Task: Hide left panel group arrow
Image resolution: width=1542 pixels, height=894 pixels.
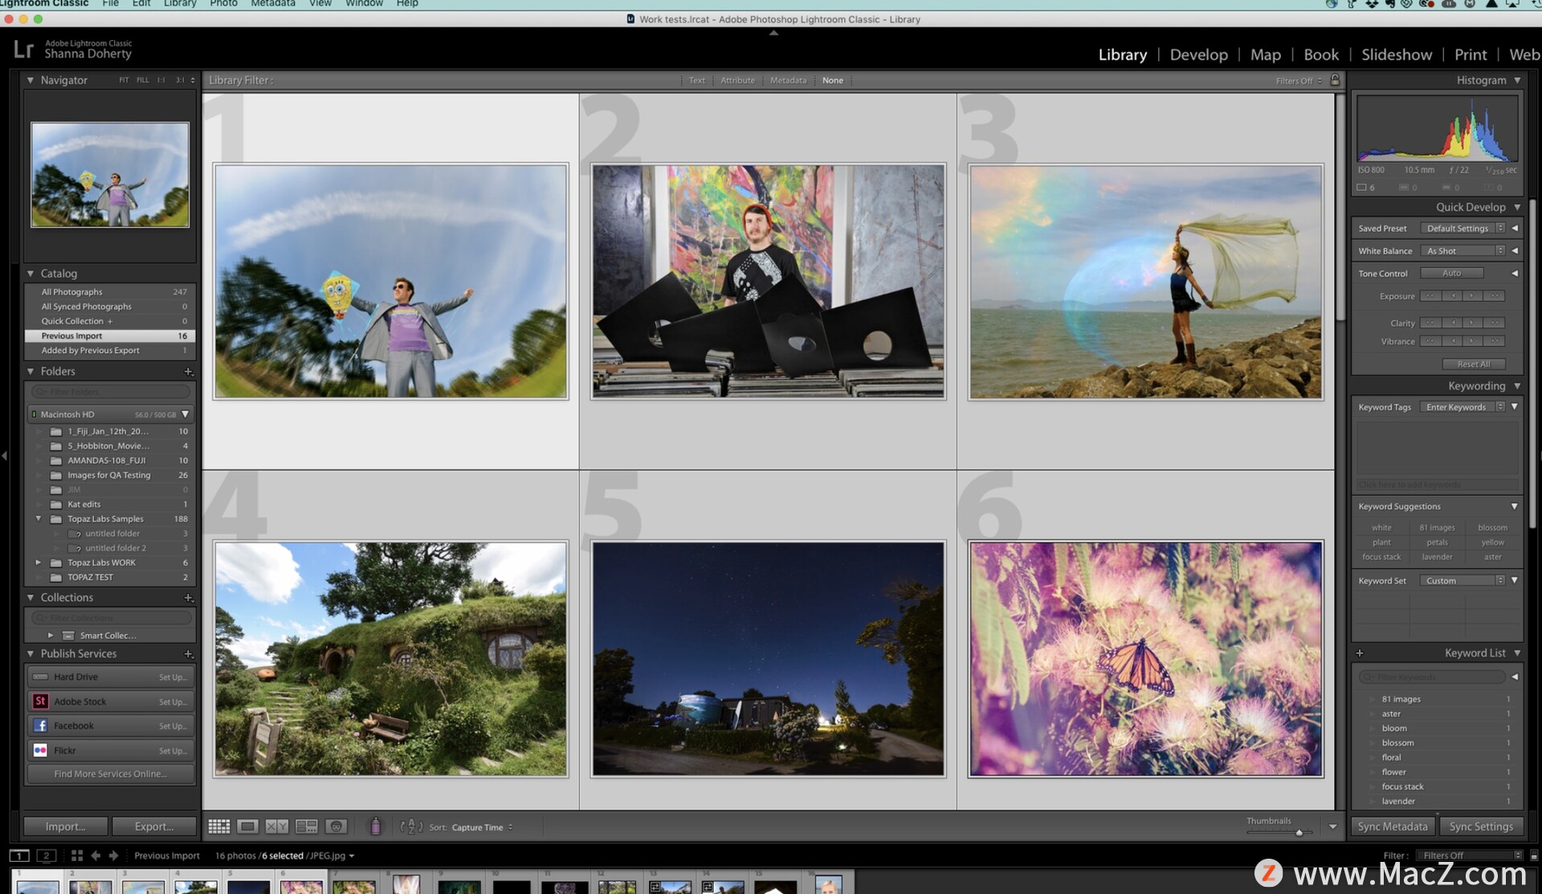Action: tap(4, 455)
